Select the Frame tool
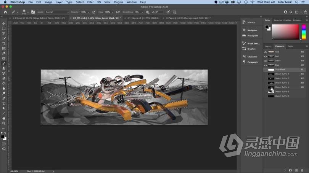Screen dimensions: 309x173 click(x=4, y=48)
